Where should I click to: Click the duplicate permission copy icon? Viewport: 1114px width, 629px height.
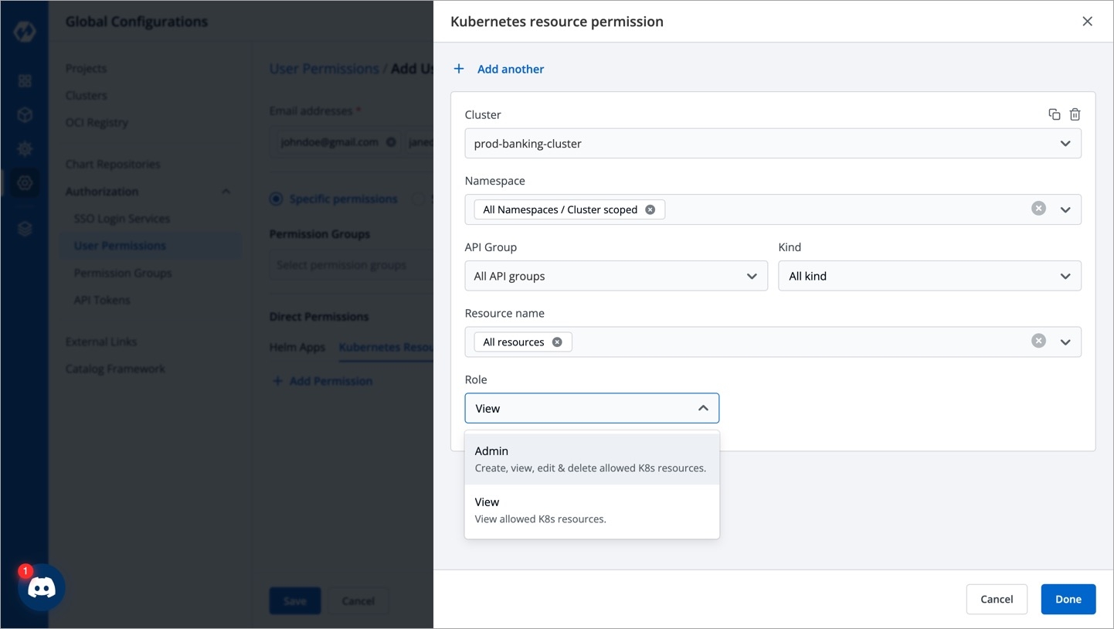(1054, 114)
